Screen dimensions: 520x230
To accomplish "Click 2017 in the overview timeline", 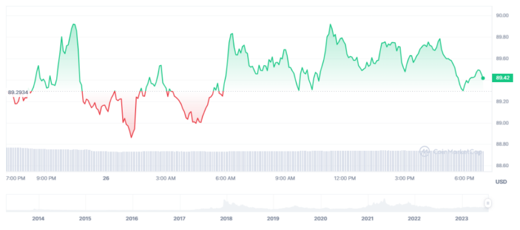I will [180, 219].
